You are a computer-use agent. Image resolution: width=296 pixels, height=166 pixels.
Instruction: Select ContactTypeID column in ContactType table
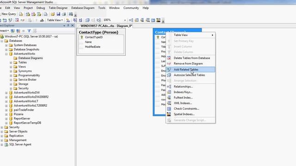(x=93, y=37)
